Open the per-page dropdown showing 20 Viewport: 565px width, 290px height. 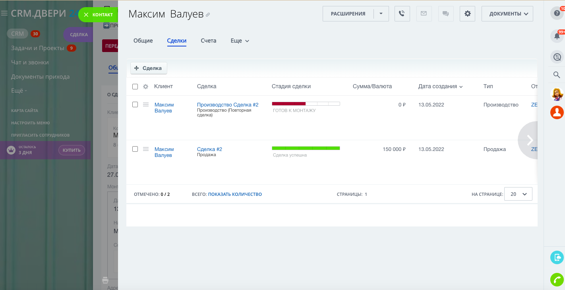point(518,194)
